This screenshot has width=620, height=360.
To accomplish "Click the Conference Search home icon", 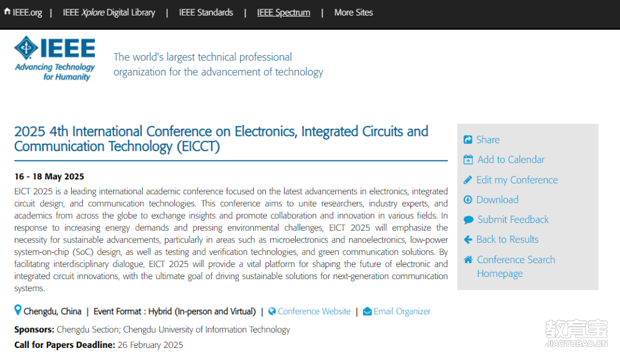I will (x=468, y=260).
